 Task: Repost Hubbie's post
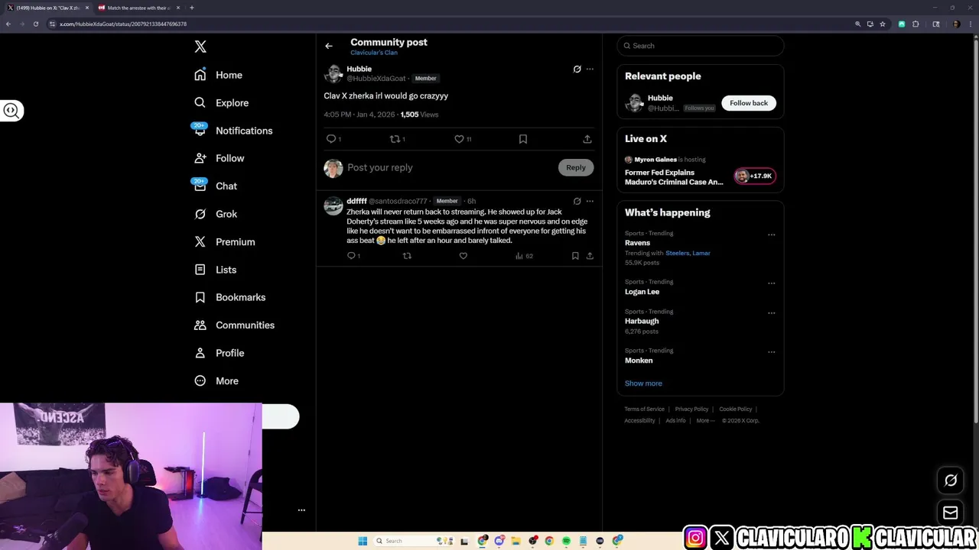[395, 139]
